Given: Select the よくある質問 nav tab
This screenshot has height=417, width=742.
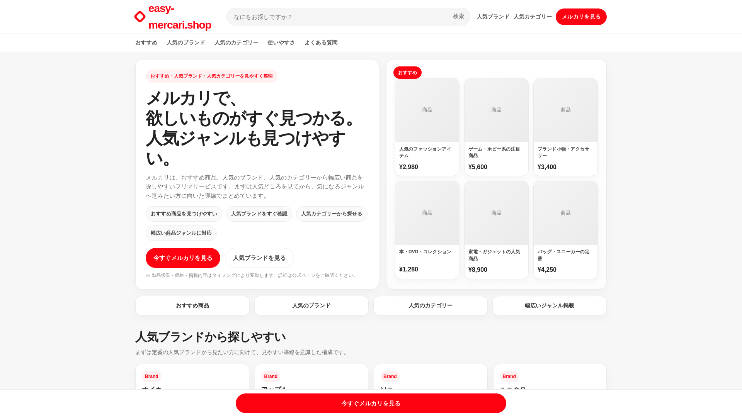Looking at the screenshot, I should (x=321, y=42).
